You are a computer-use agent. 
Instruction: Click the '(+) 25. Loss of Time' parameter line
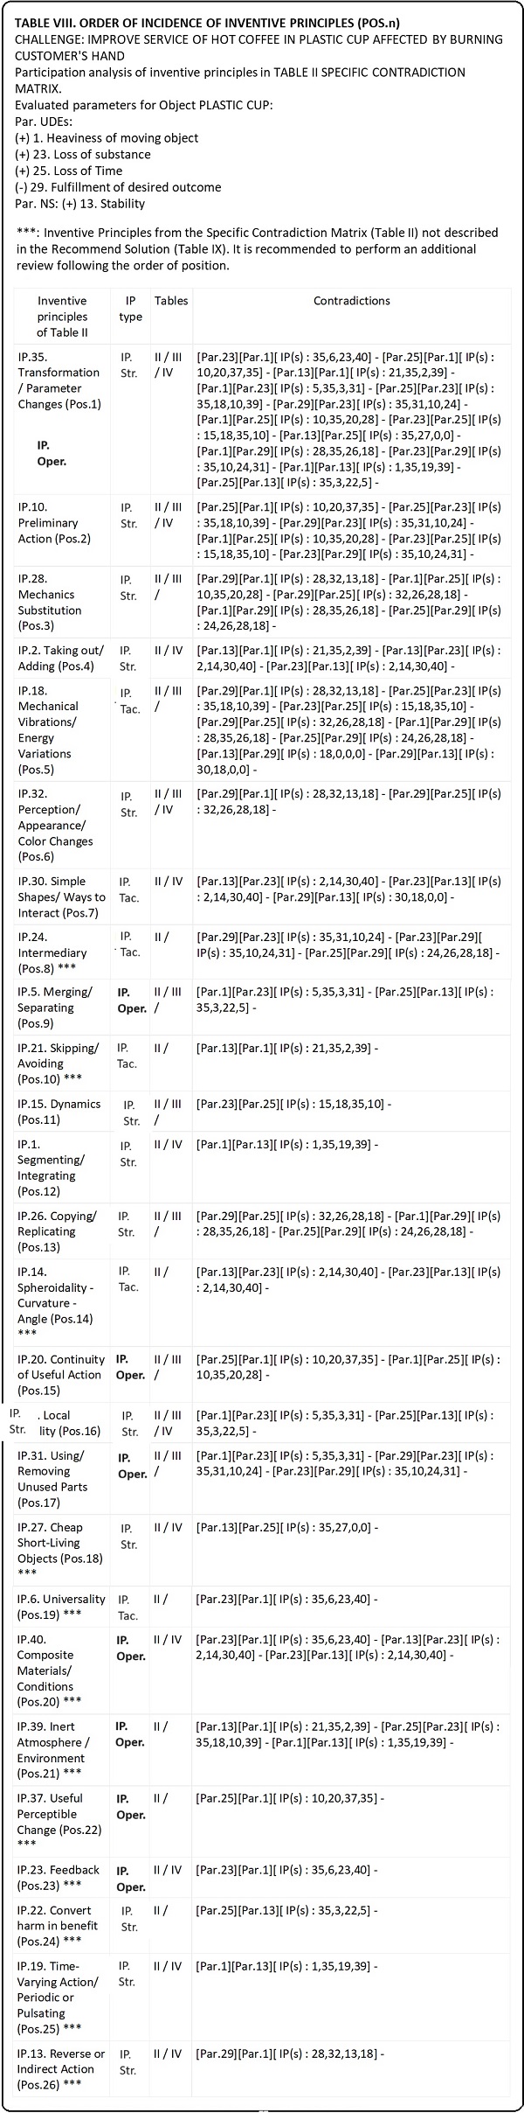click(x=69, y=171)
